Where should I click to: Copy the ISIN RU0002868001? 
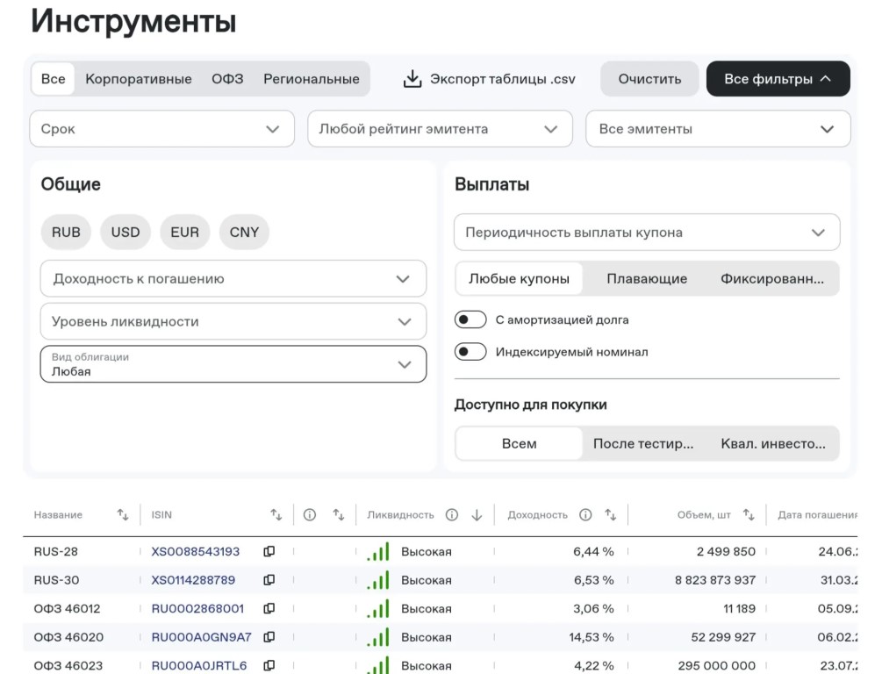[269, 608]
